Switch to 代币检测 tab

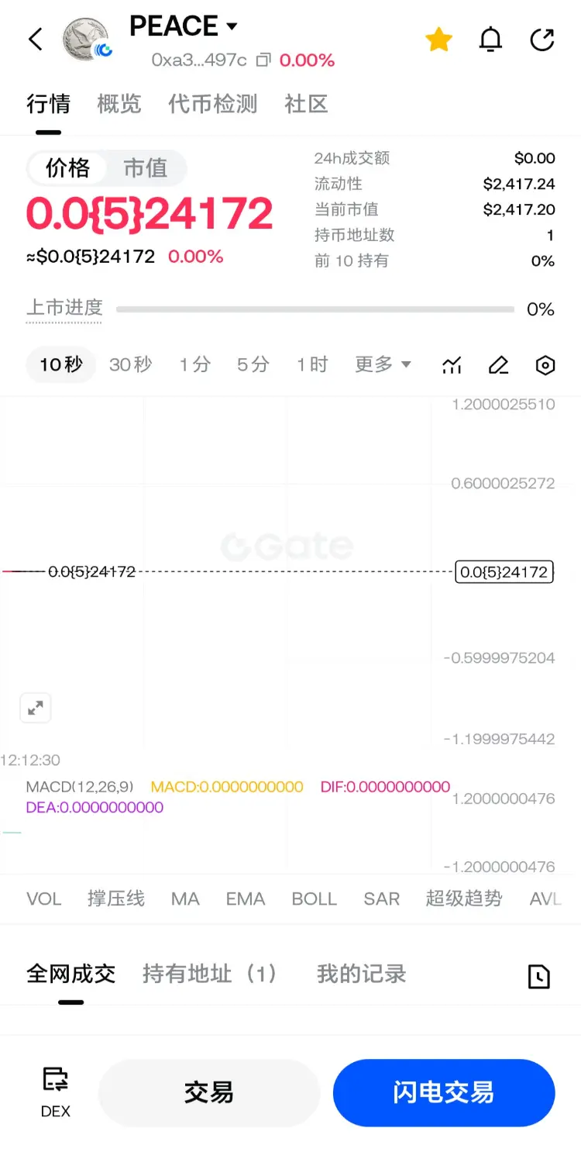(213, 104)
